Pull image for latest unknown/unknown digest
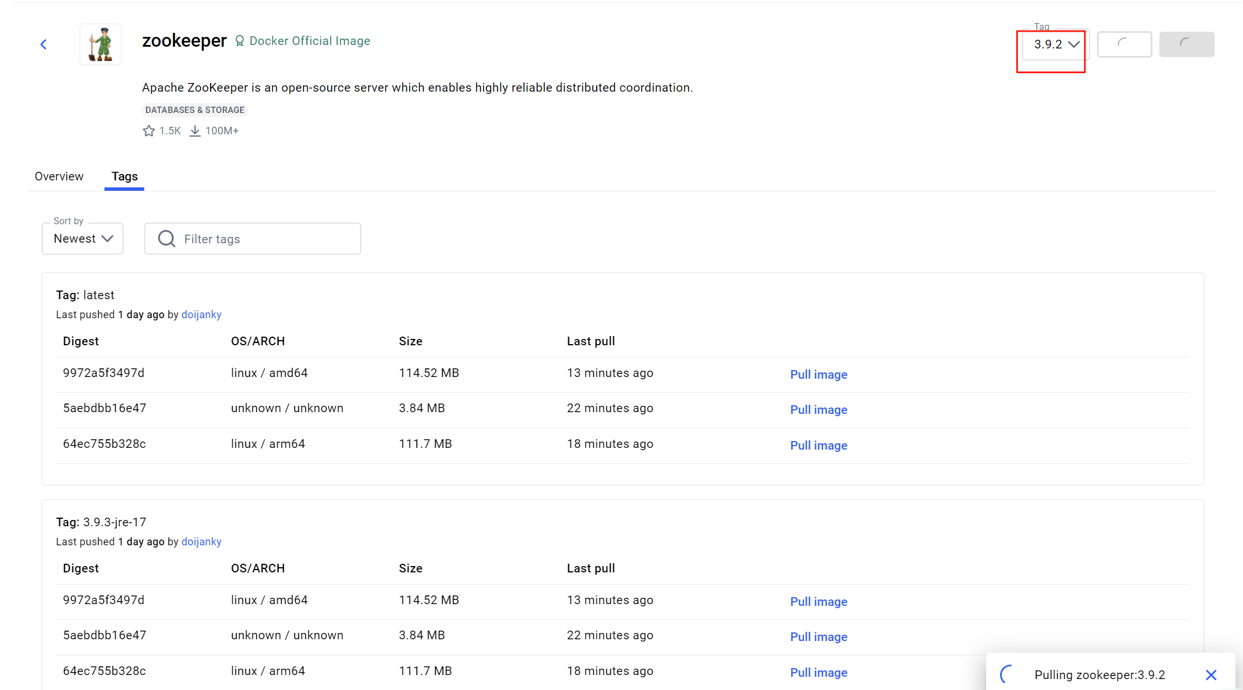The image size is (1243, 690). point(818,410)
